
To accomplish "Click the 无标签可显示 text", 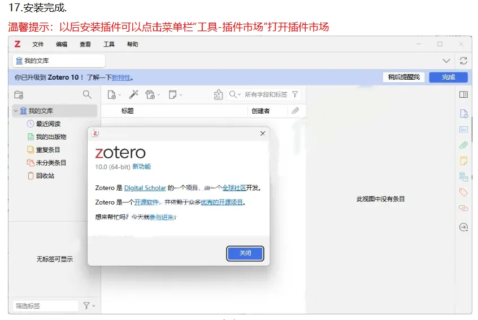I will point(55,260).
